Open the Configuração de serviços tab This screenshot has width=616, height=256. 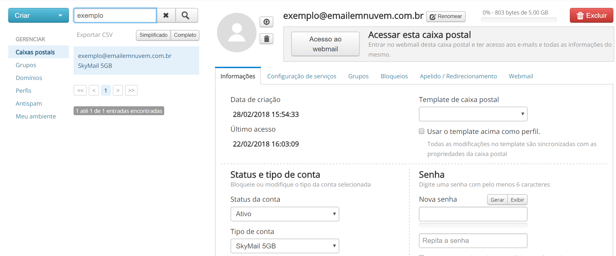pyautogui.click(x=301, y=76)
